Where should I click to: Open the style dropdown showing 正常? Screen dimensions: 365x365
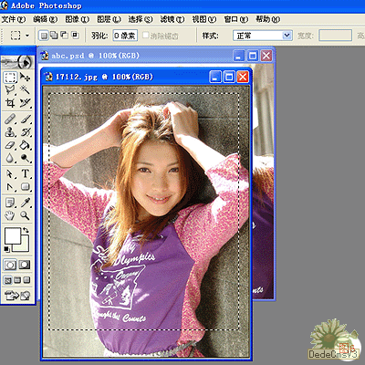pos(263,36)
